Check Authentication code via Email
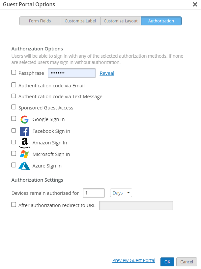This screenshot has height=269, width=201. tap(14, 85)
